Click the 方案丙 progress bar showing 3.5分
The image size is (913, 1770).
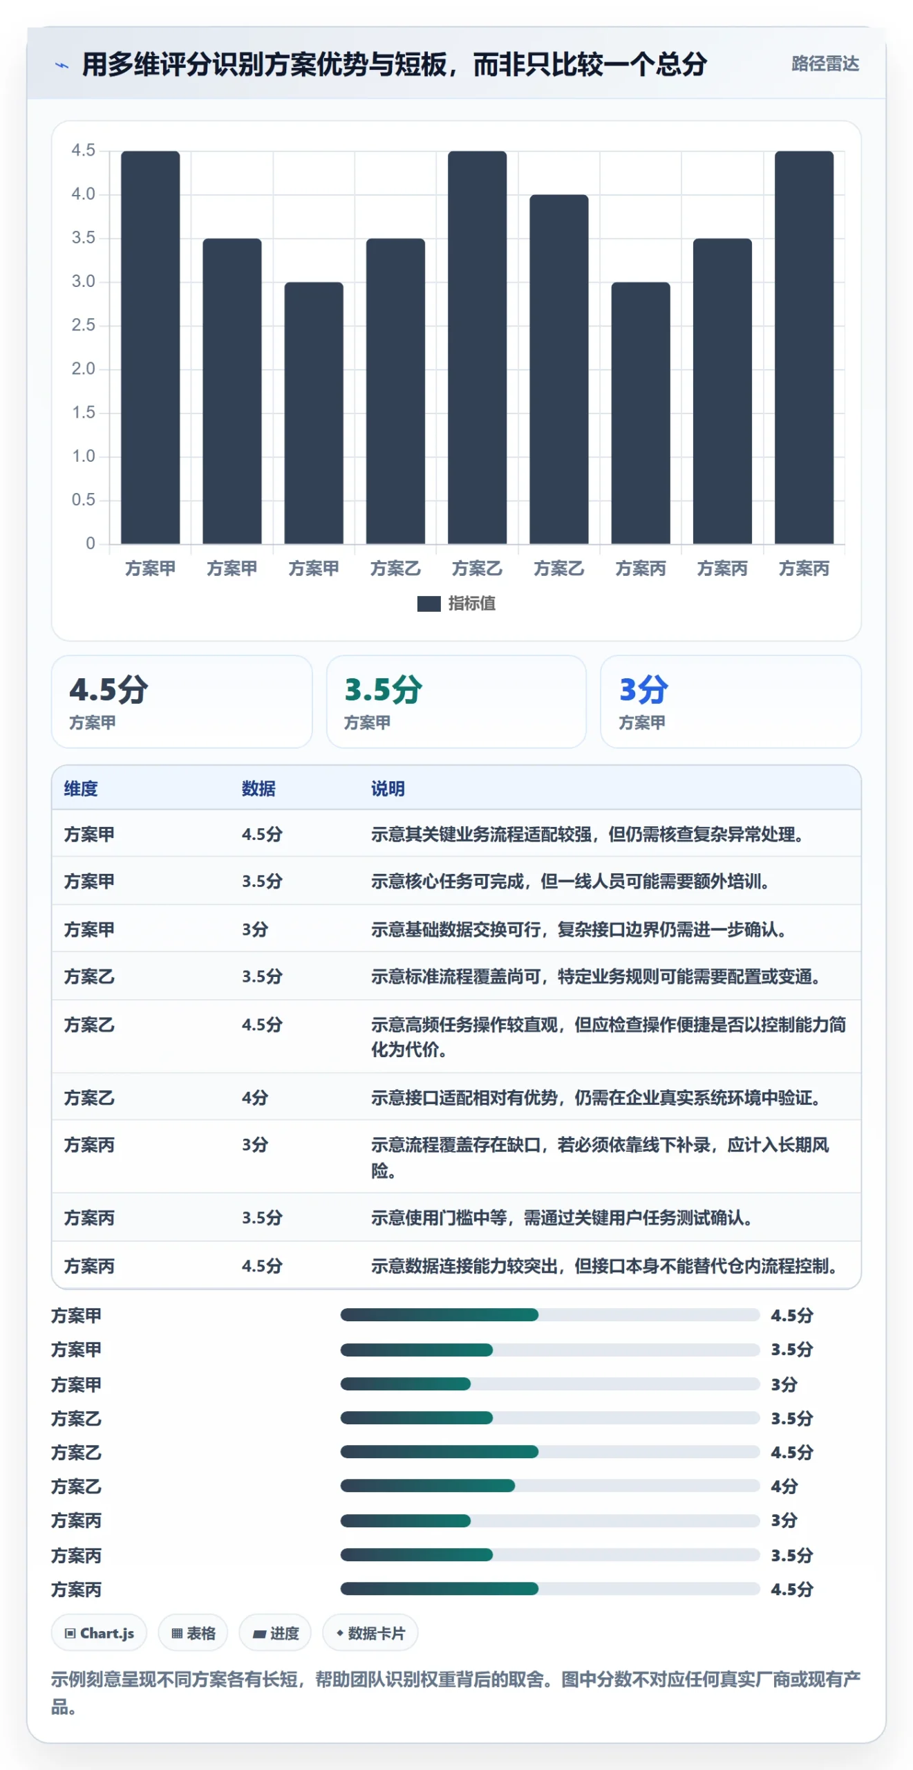coord(550,1555)
